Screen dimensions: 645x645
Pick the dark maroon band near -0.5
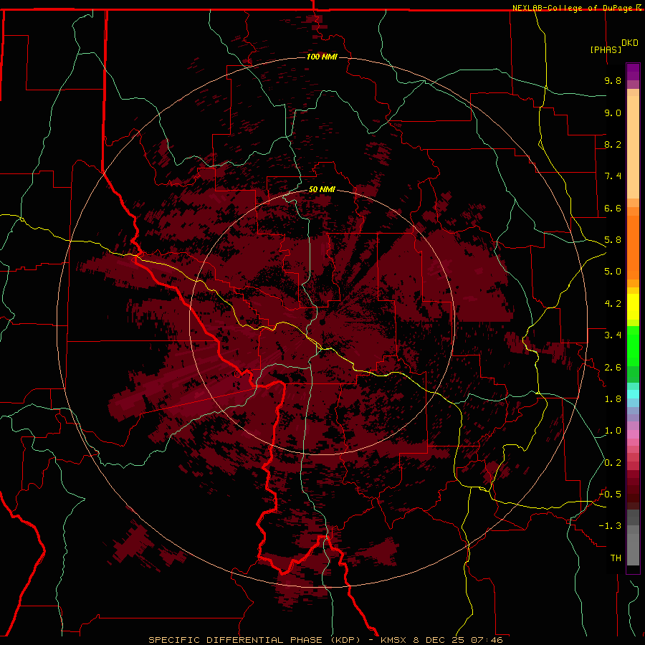(x=633, y=494)
